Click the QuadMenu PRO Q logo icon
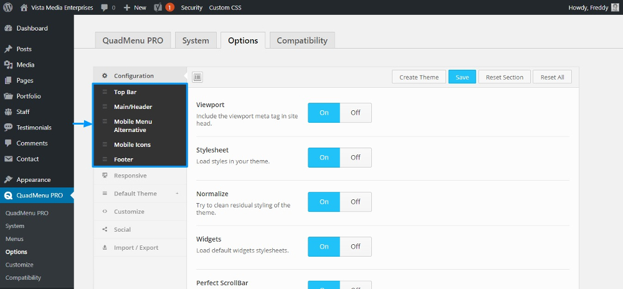 tap(8, 196)
